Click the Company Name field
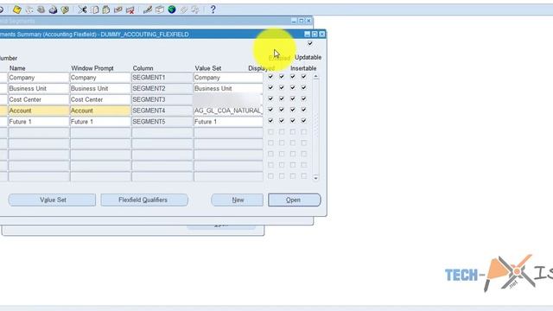Screen dimensions: 553x311 [38, 78]
